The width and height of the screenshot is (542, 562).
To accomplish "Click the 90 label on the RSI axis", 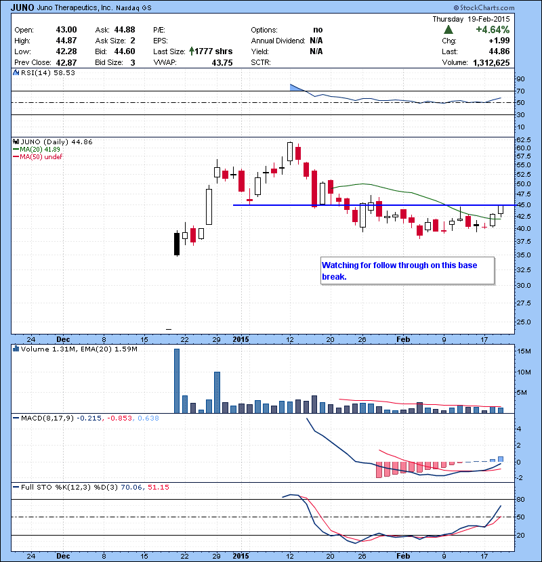I will 520,79.
